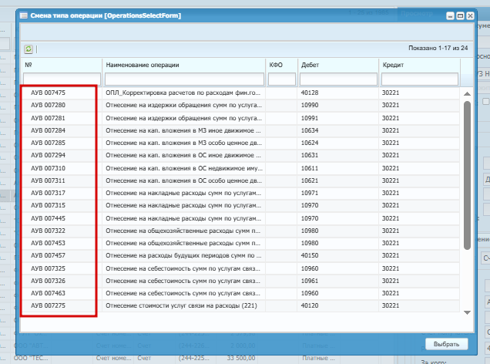Click Отнесение на расходы будущих периодов cell
This screenshot has width=490, height=364.
pos(183,256)
